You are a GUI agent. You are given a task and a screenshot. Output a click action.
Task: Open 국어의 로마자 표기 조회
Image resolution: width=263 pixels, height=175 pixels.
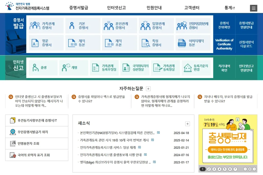pyautogui.click(x=37, y=155)
